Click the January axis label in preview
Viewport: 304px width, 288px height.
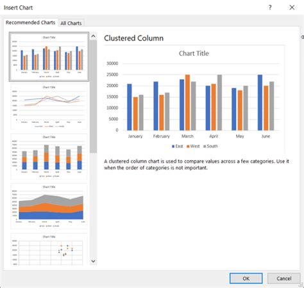click(135, 136)
